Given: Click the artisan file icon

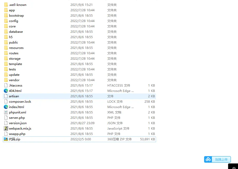Looking at the screenshot, I should point(6,96).
